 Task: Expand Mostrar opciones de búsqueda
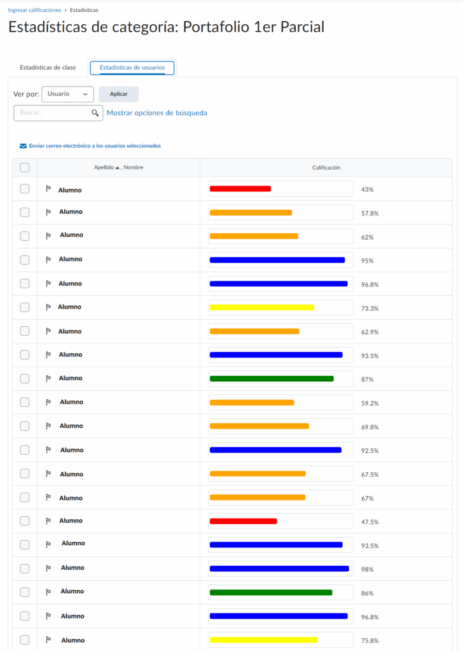click(x=156, y=113)
